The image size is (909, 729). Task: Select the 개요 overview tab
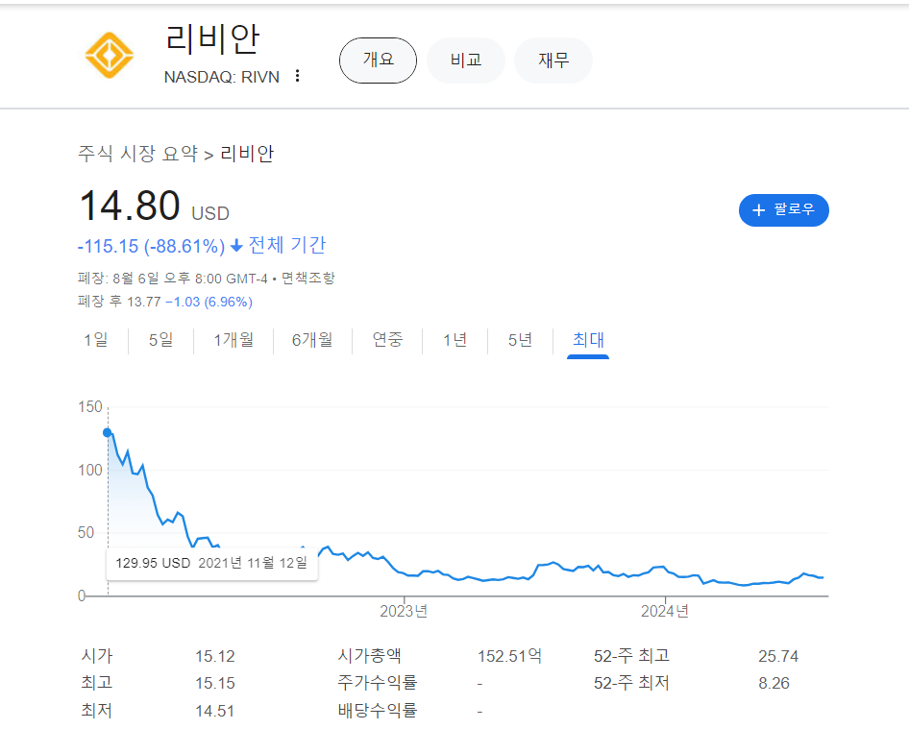(x=378, y=61)
